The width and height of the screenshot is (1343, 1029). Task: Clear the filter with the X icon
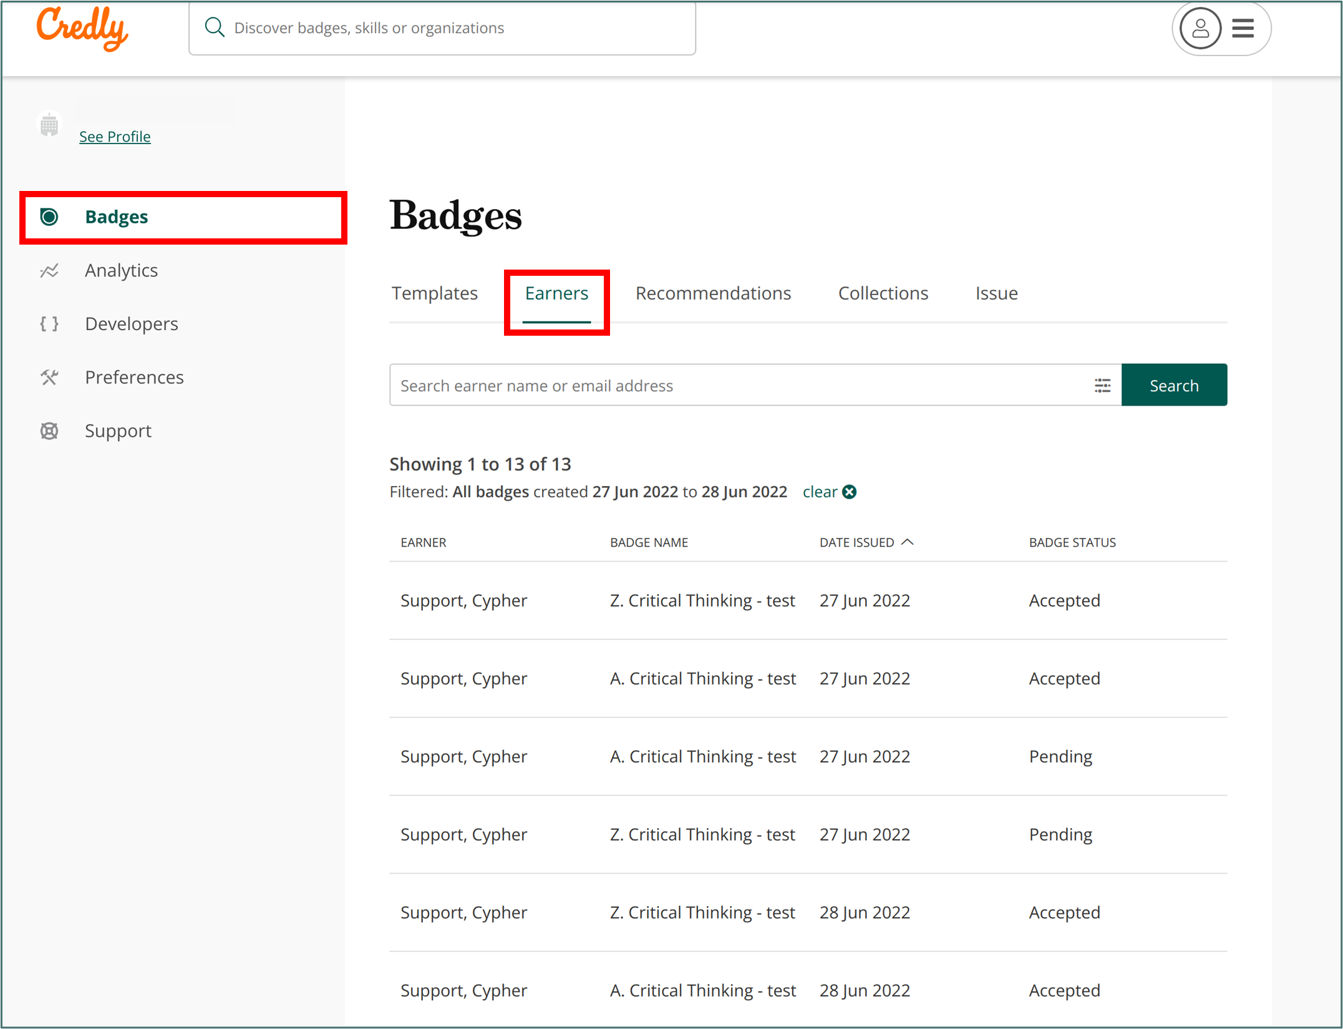849,492
